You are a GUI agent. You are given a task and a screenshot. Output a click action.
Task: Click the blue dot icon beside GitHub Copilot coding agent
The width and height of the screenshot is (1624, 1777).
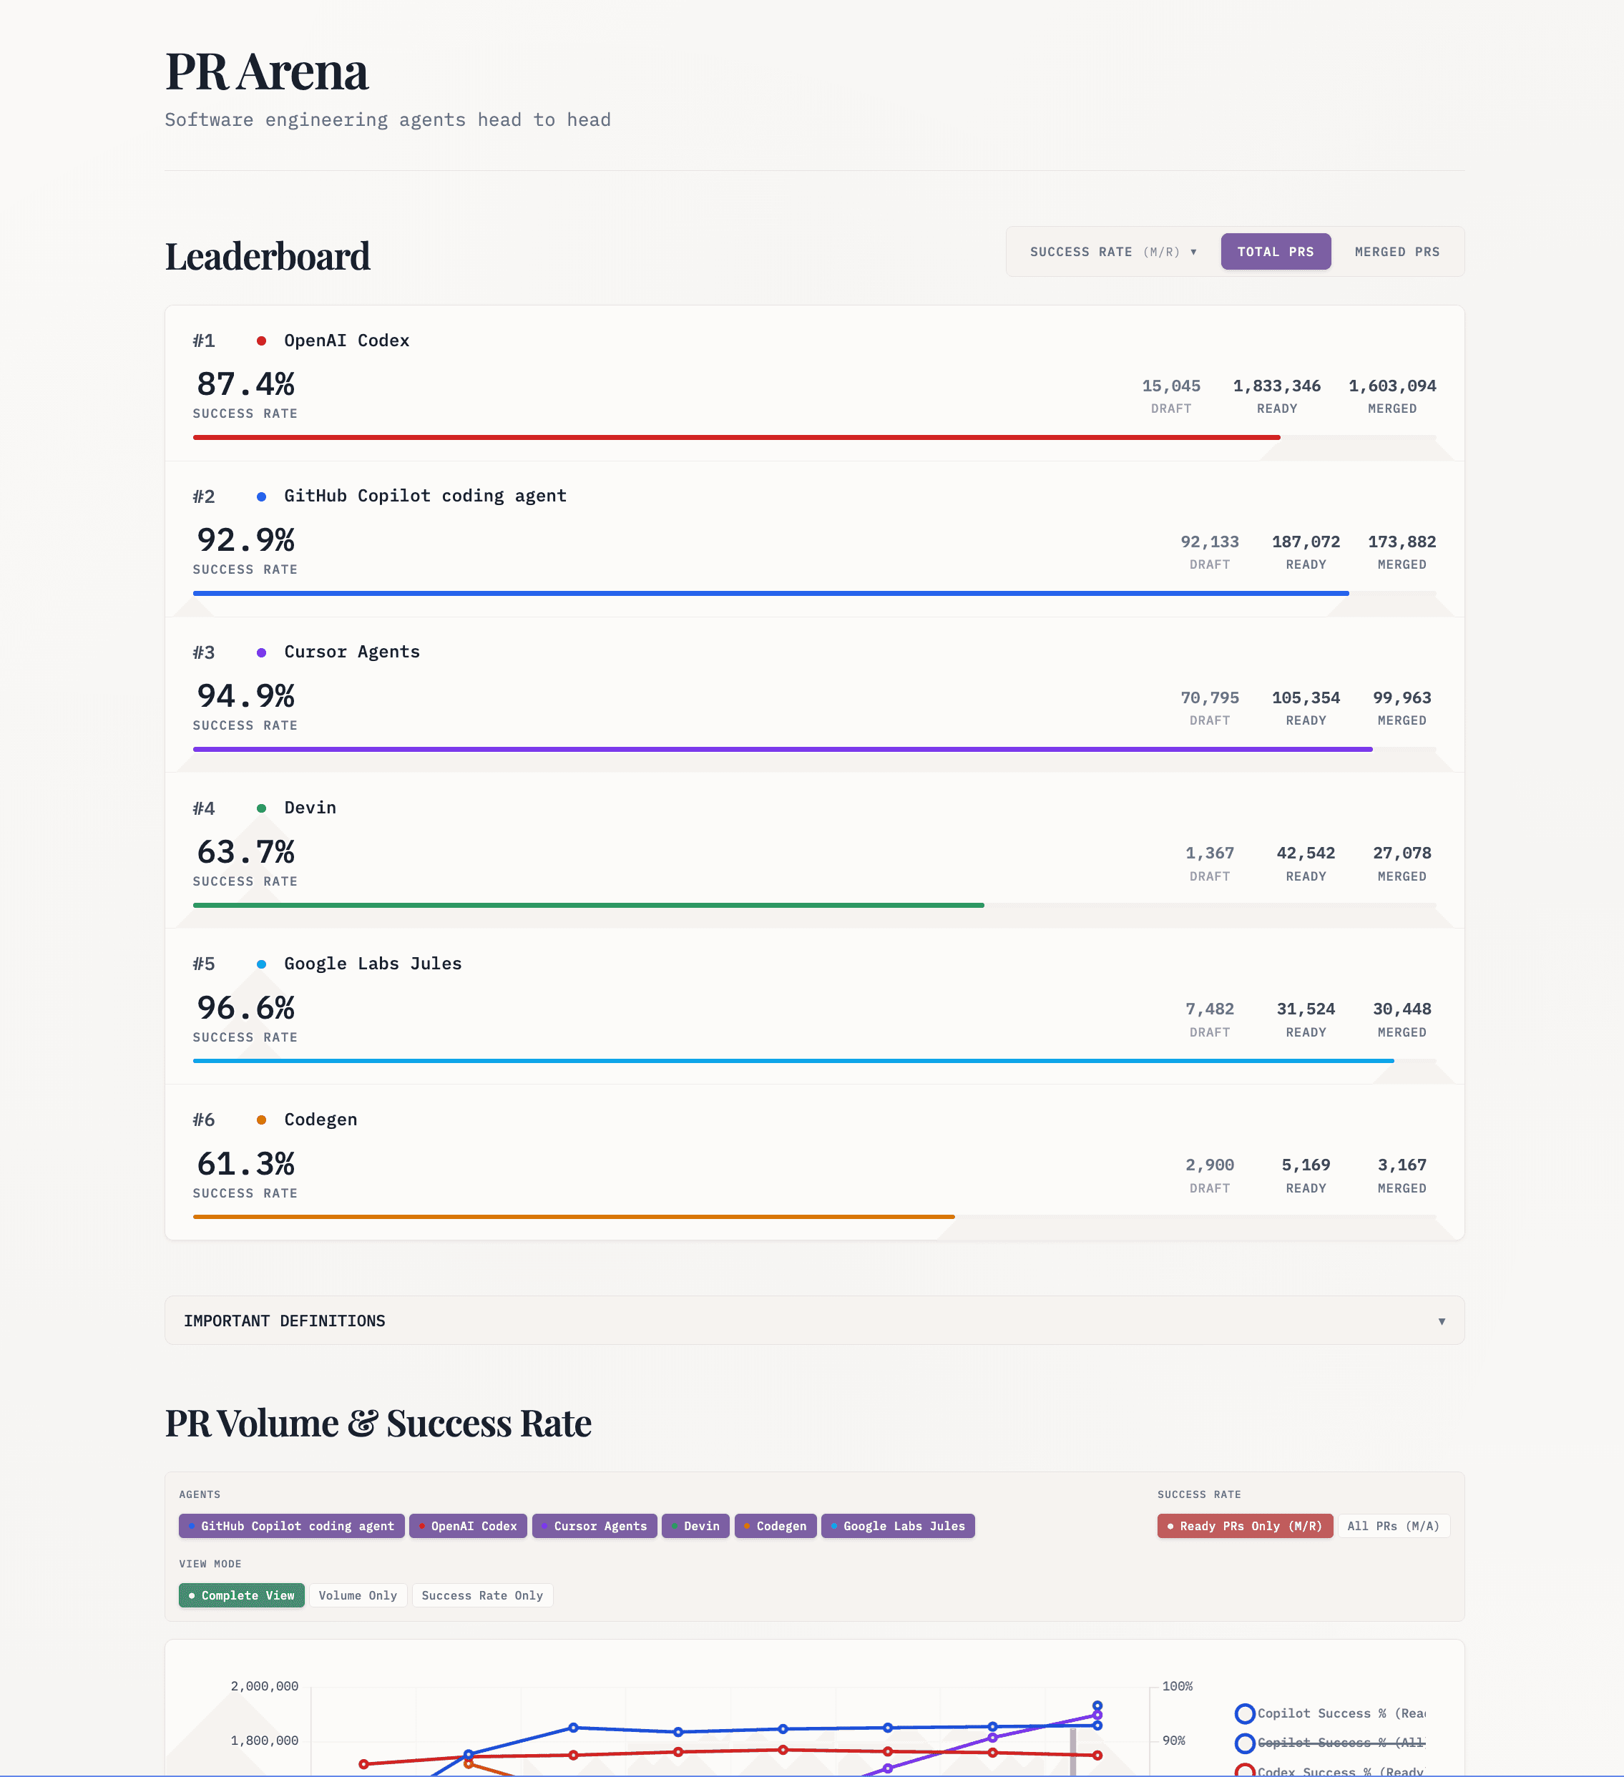point(261,495)
